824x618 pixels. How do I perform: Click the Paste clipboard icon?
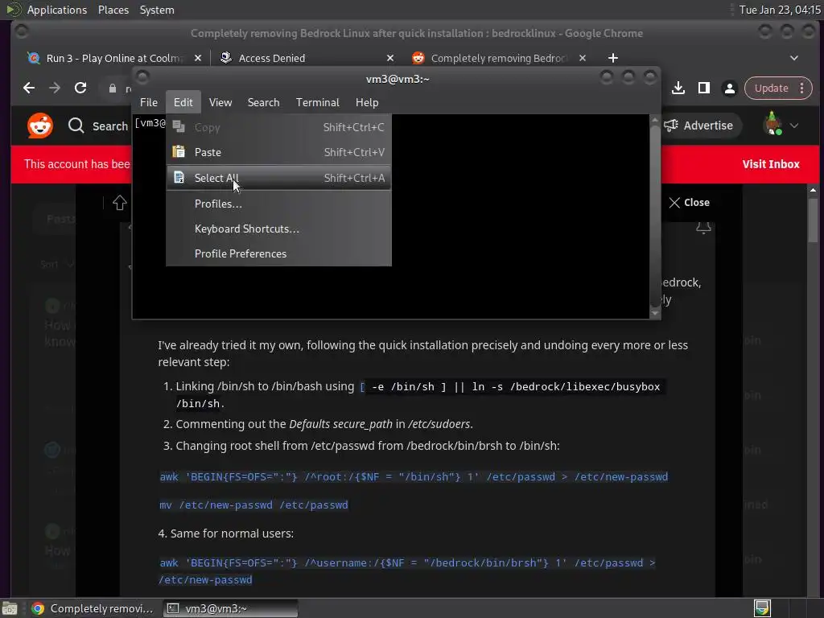(x=179, y=152)
